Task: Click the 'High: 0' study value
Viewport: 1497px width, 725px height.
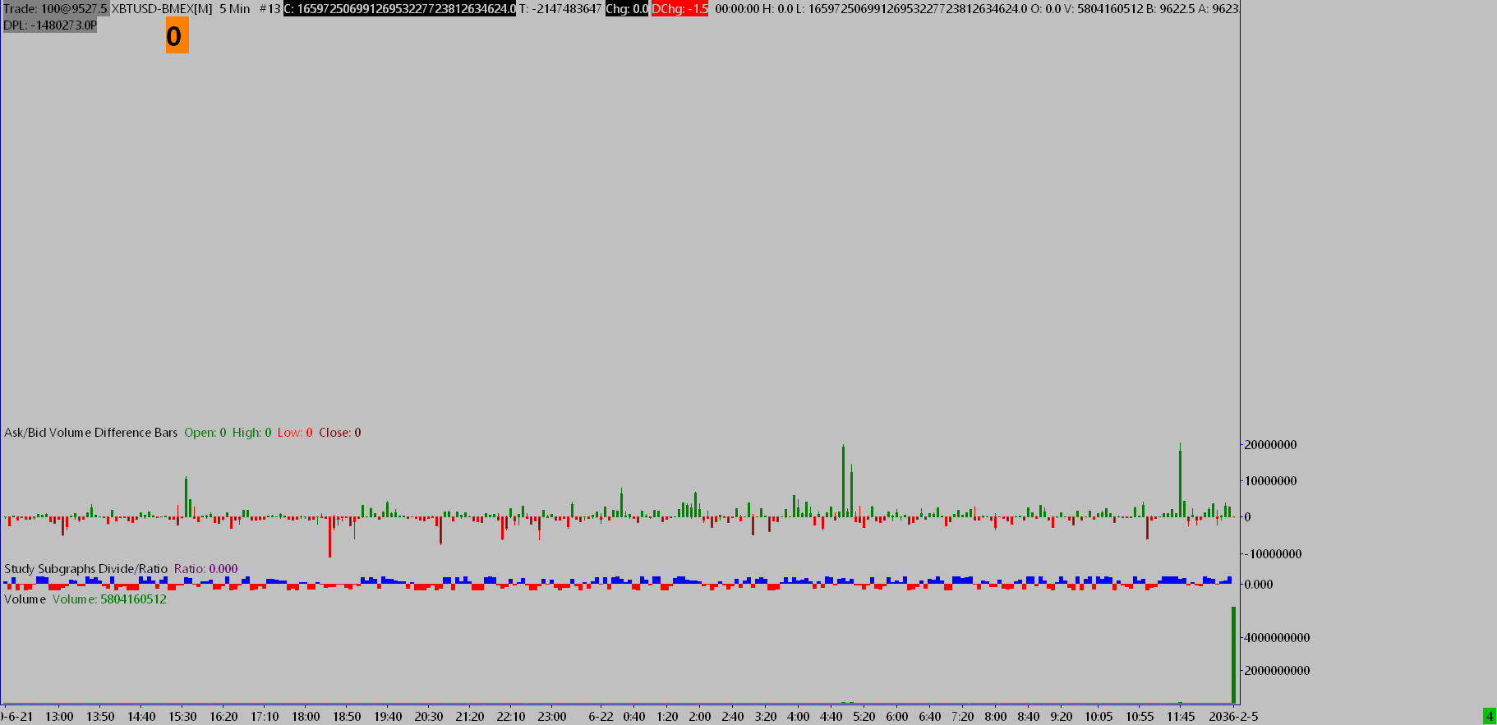Action: 252,432
